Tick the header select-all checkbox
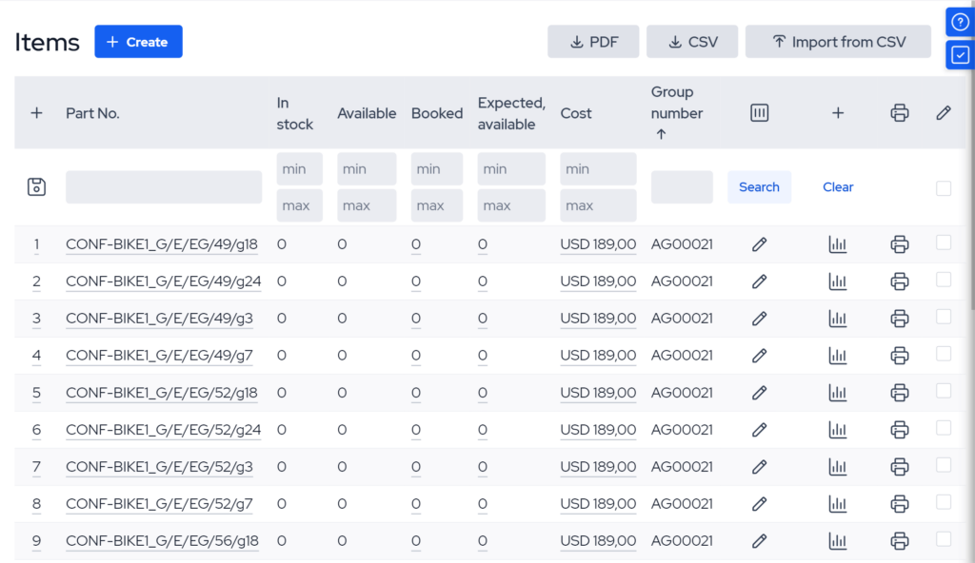The image size is (975, 563). (x=944, y=188)
